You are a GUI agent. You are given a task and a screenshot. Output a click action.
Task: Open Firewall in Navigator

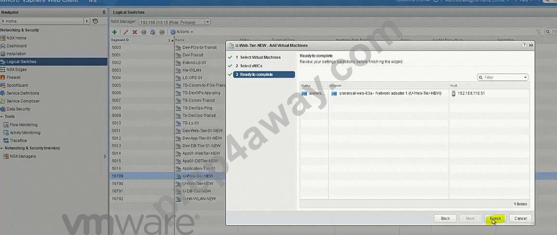[13, 78]
